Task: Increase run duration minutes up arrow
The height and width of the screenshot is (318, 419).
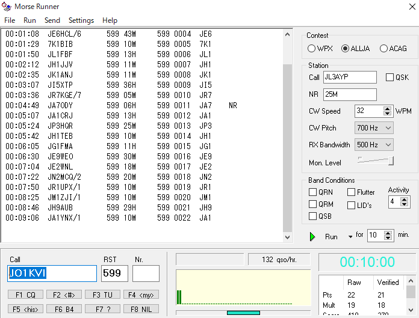Action: 388,233
